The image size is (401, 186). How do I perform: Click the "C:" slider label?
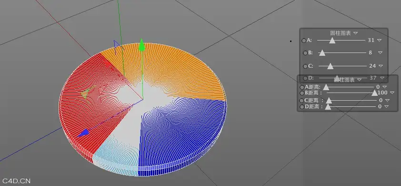click(x=311, y=66)
